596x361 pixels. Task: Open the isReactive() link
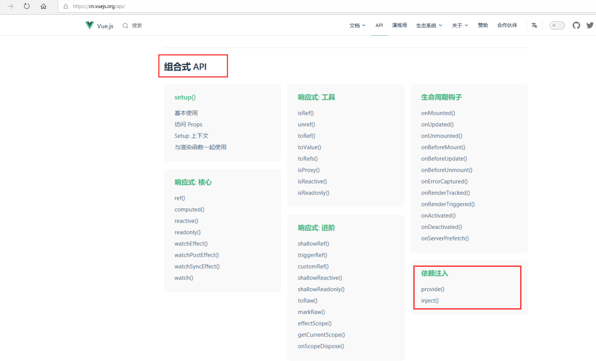tap(312, 181)
